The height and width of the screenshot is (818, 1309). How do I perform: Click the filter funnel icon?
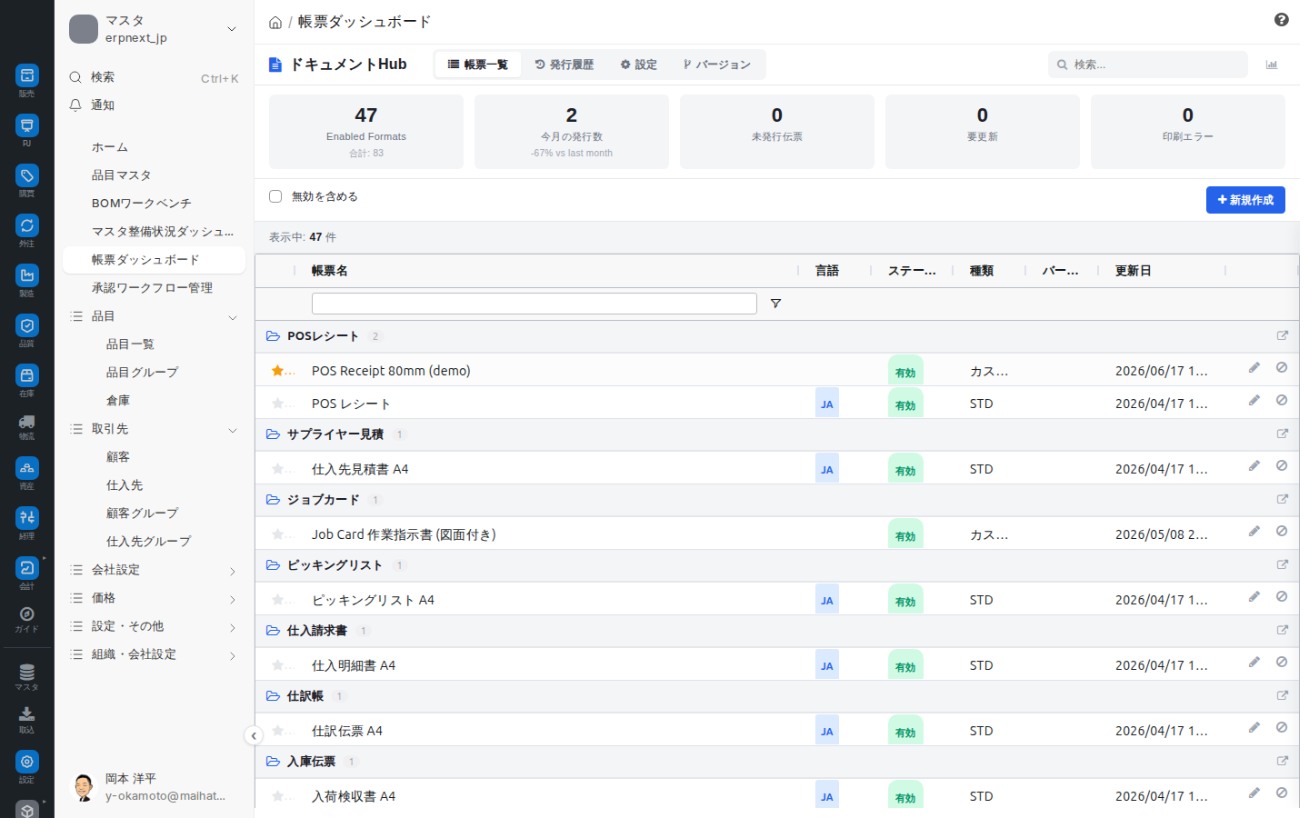tap(775, 304)
